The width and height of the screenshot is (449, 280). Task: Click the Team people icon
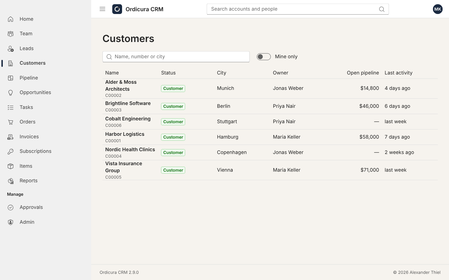(11, 34)
